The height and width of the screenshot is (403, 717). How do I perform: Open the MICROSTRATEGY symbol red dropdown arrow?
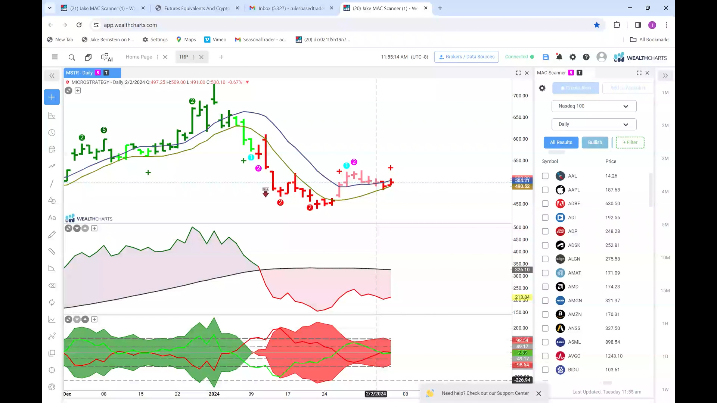point(247,82)
